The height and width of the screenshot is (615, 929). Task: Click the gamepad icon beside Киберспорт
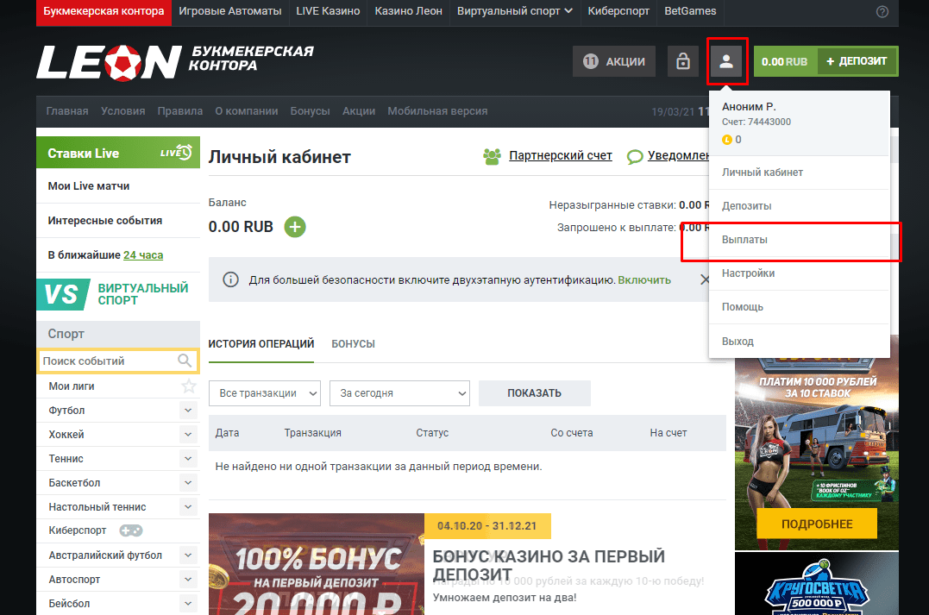coord(131,530)
